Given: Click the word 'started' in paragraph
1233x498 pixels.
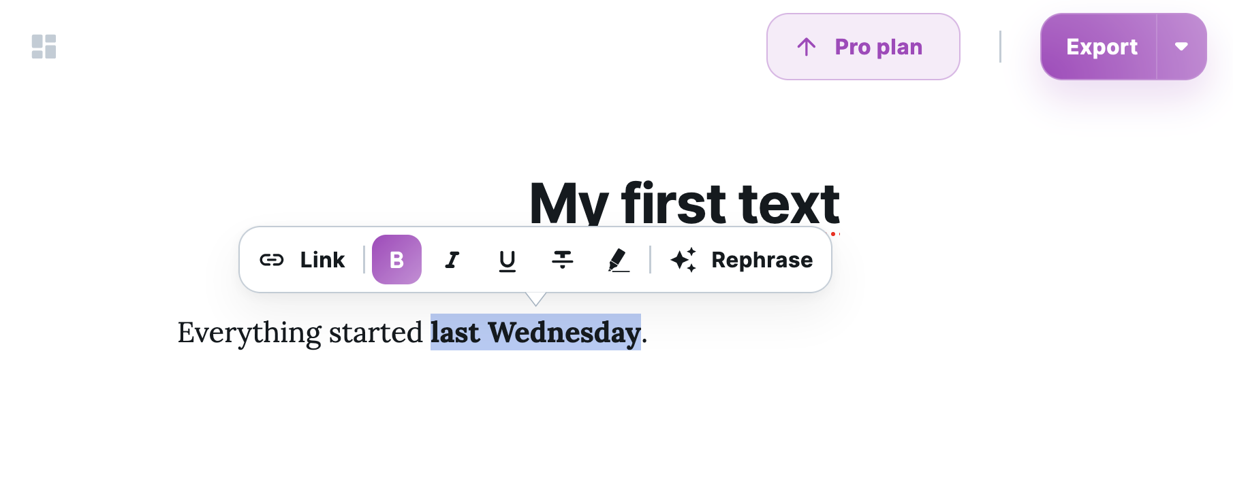Looking at the screenshot, I should (376, 332).
